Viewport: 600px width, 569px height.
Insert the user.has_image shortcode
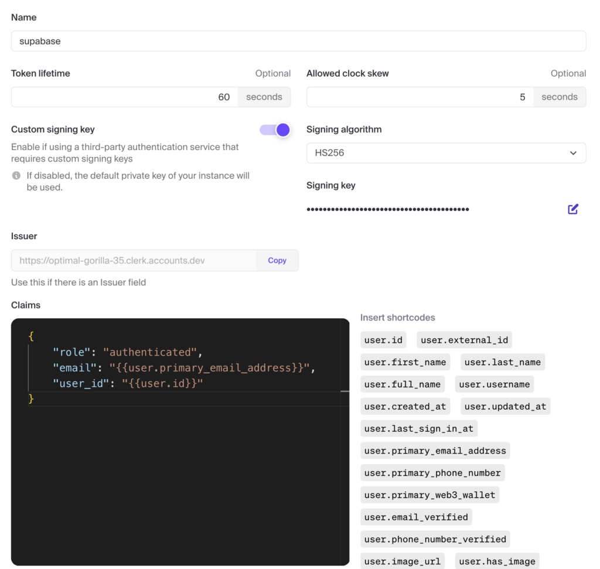(x=497, y=561)
